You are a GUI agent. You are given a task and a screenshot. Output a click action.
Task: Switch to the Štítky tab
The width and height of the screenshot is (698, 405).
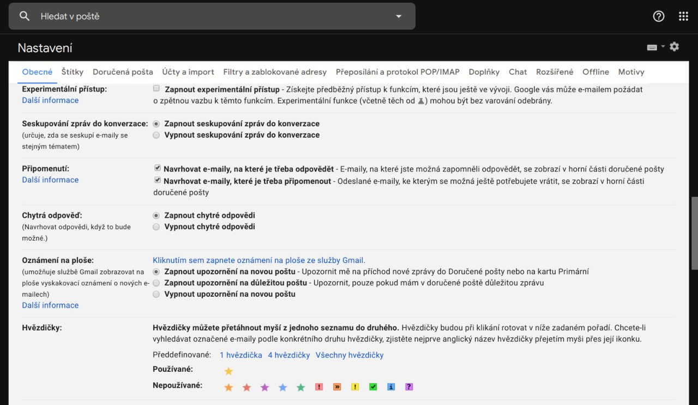point(73,72)
